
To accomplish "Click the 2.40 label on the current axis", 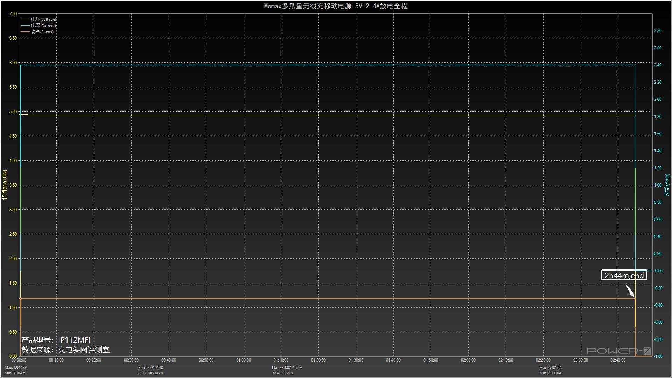I will tap(658, 65).
